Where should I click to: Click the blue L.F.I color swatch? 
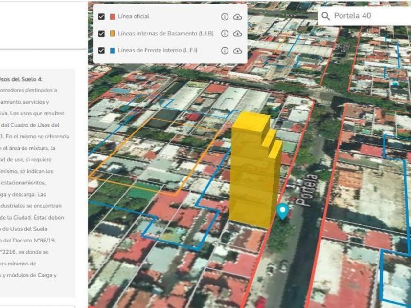[x=113, y=51]
